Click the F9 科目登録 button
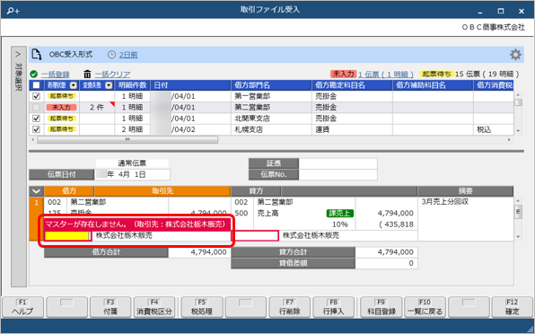 click(x=381, y=307)
